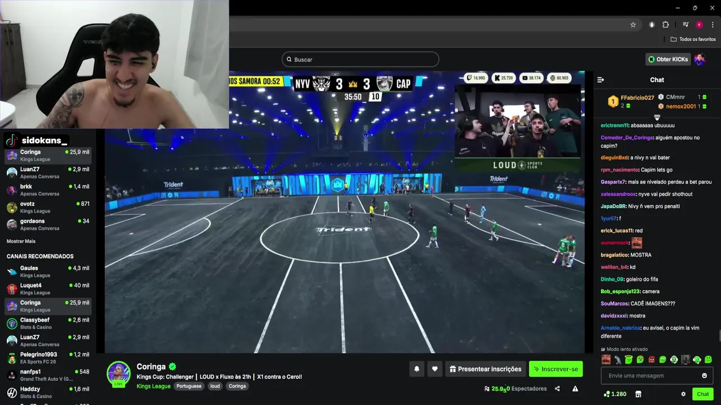
Task: Send message with green Chat button
Action: coord(702,394)
